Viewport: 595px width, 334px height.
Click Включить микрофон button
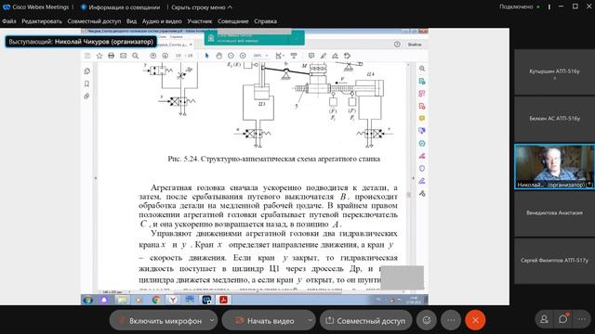click(160, 321)
